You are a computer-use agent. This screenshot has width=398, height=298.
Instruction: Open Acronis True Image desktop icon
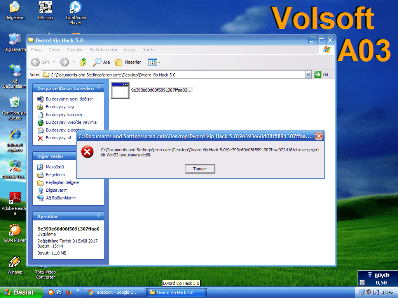(14, 169)
